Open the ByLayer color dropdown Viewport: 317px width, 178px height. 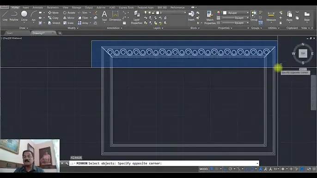coord(236,13)
